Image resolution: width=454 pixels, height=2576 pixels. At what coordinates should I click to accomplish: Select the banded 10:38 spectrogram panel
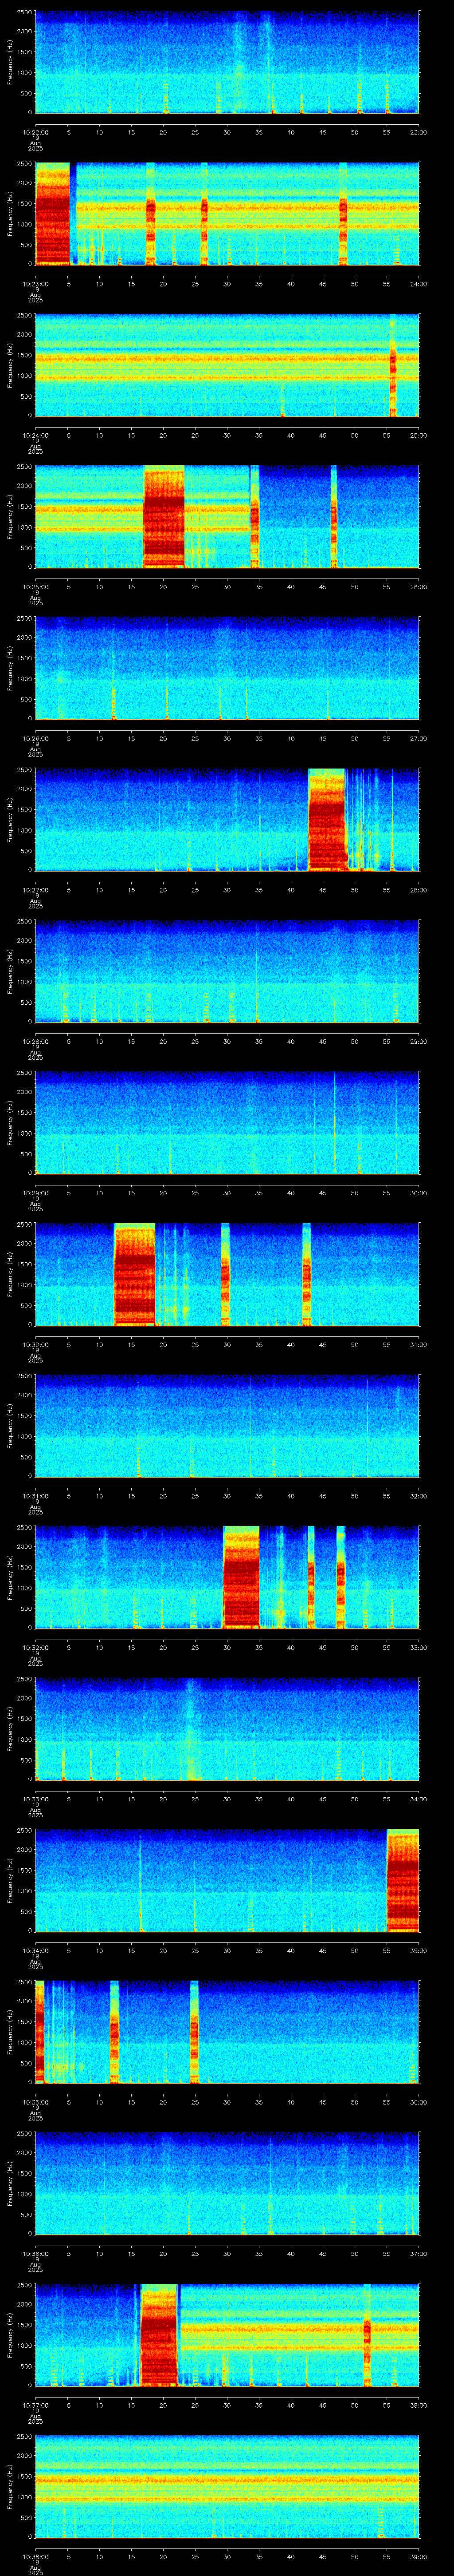point(227,2487)
